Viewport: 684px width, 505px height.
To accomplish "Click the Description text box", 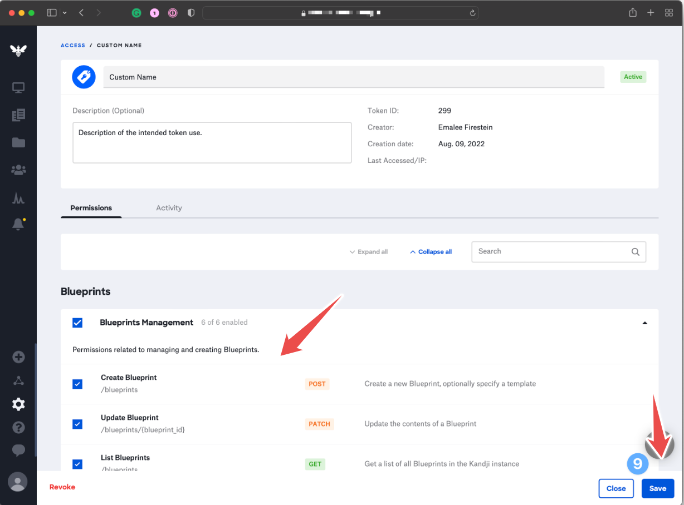I will (212, 142).
